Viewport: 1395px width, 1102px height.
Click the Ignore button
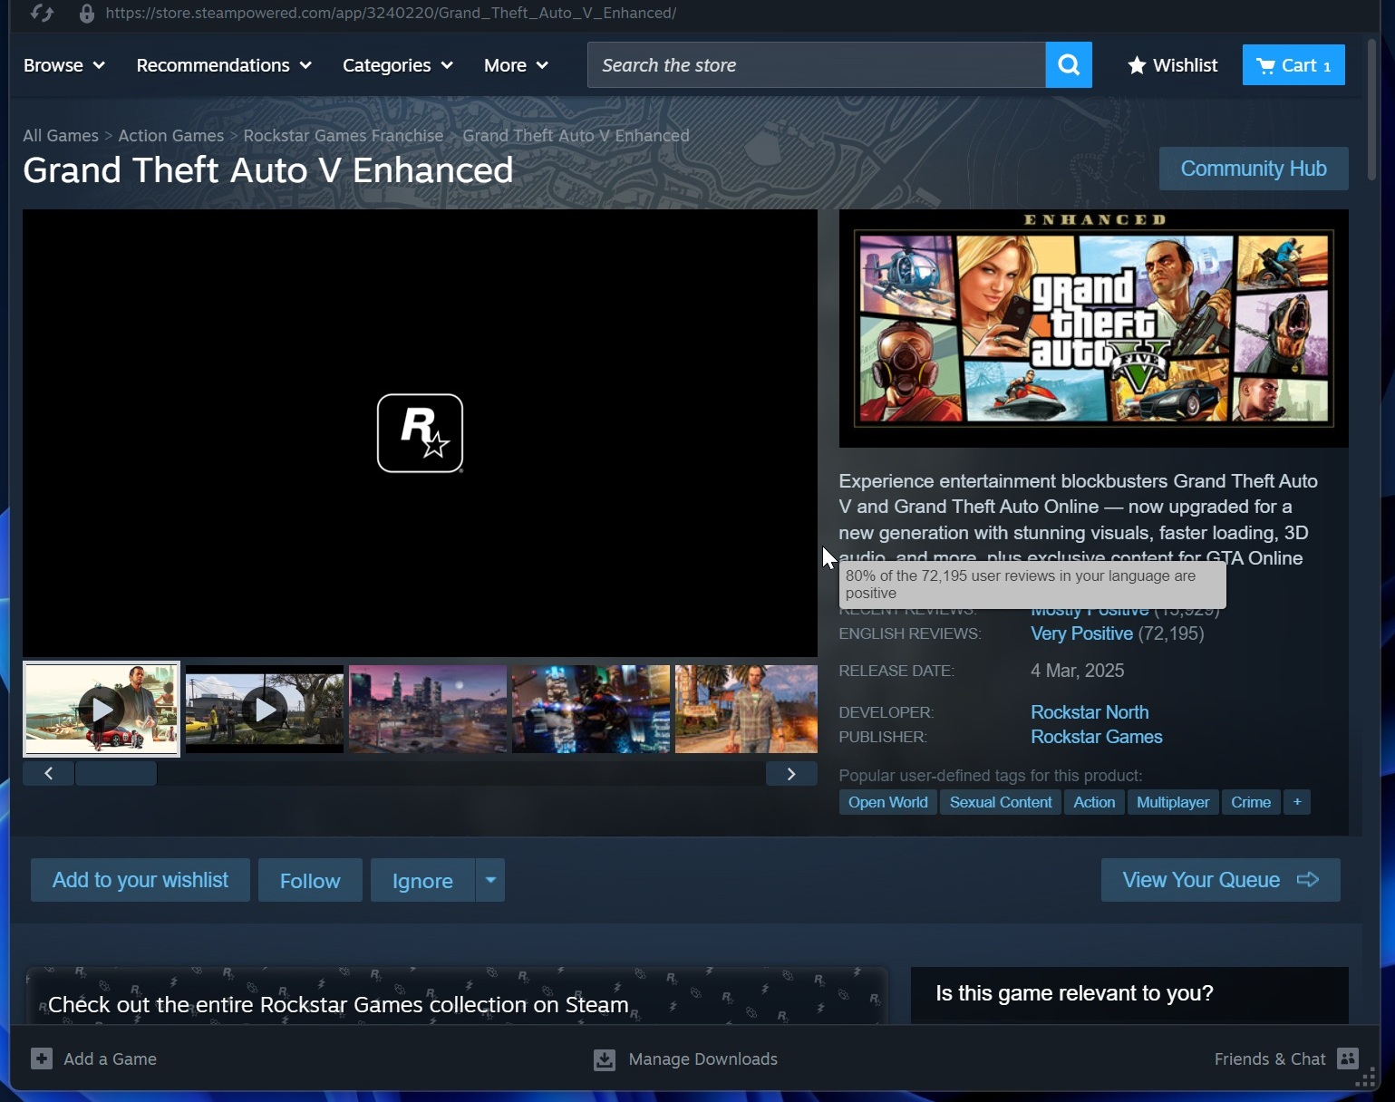click(422, 880)
